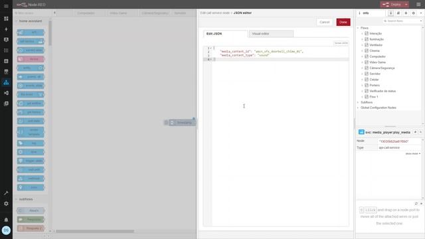This screenshot has width=425, height=239.
Task: Click the Deploy button
Action: tap(392, 5)
